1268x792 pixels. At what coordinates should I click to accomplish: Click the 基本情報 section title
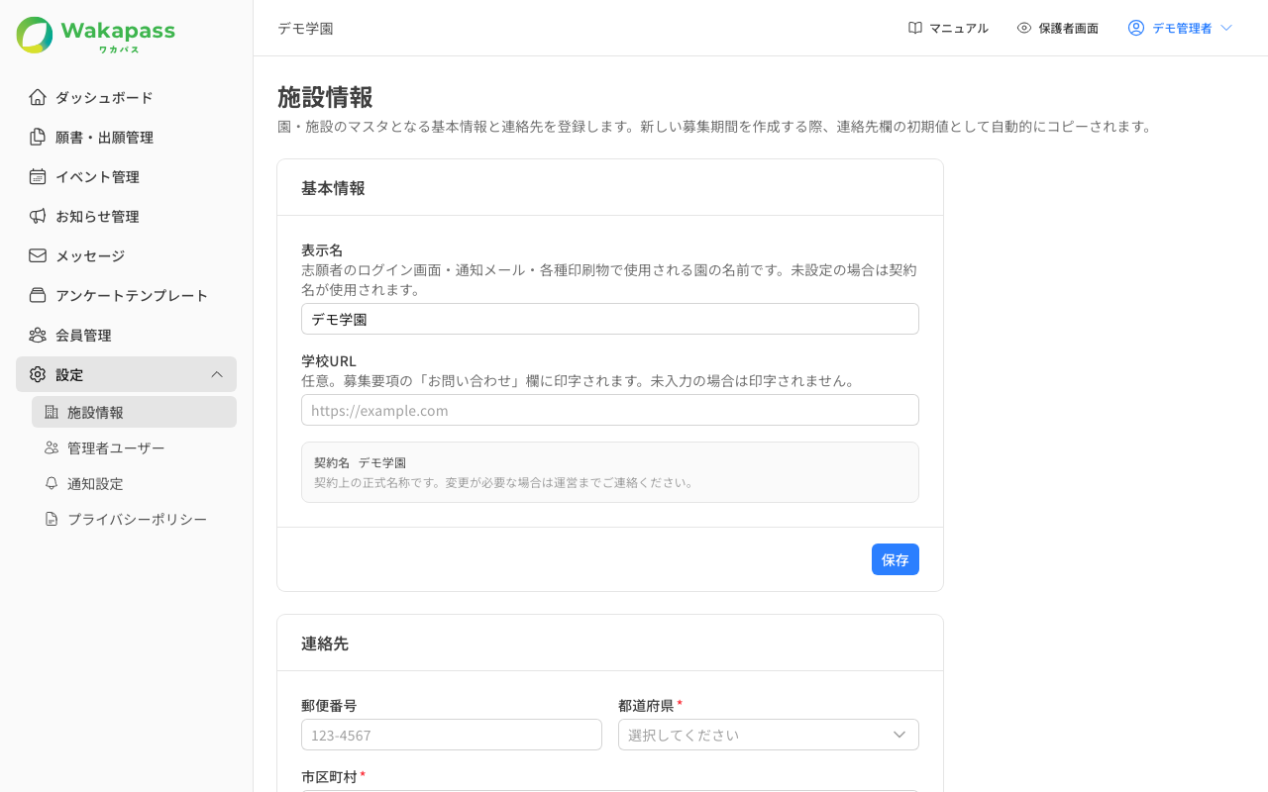[333, 188]
